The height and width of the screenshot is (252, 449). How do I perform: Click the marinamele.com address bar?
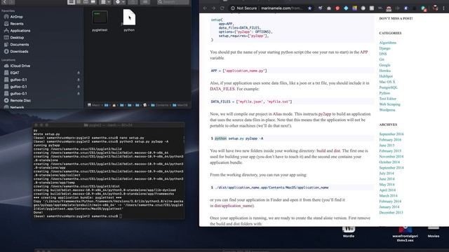282,8
